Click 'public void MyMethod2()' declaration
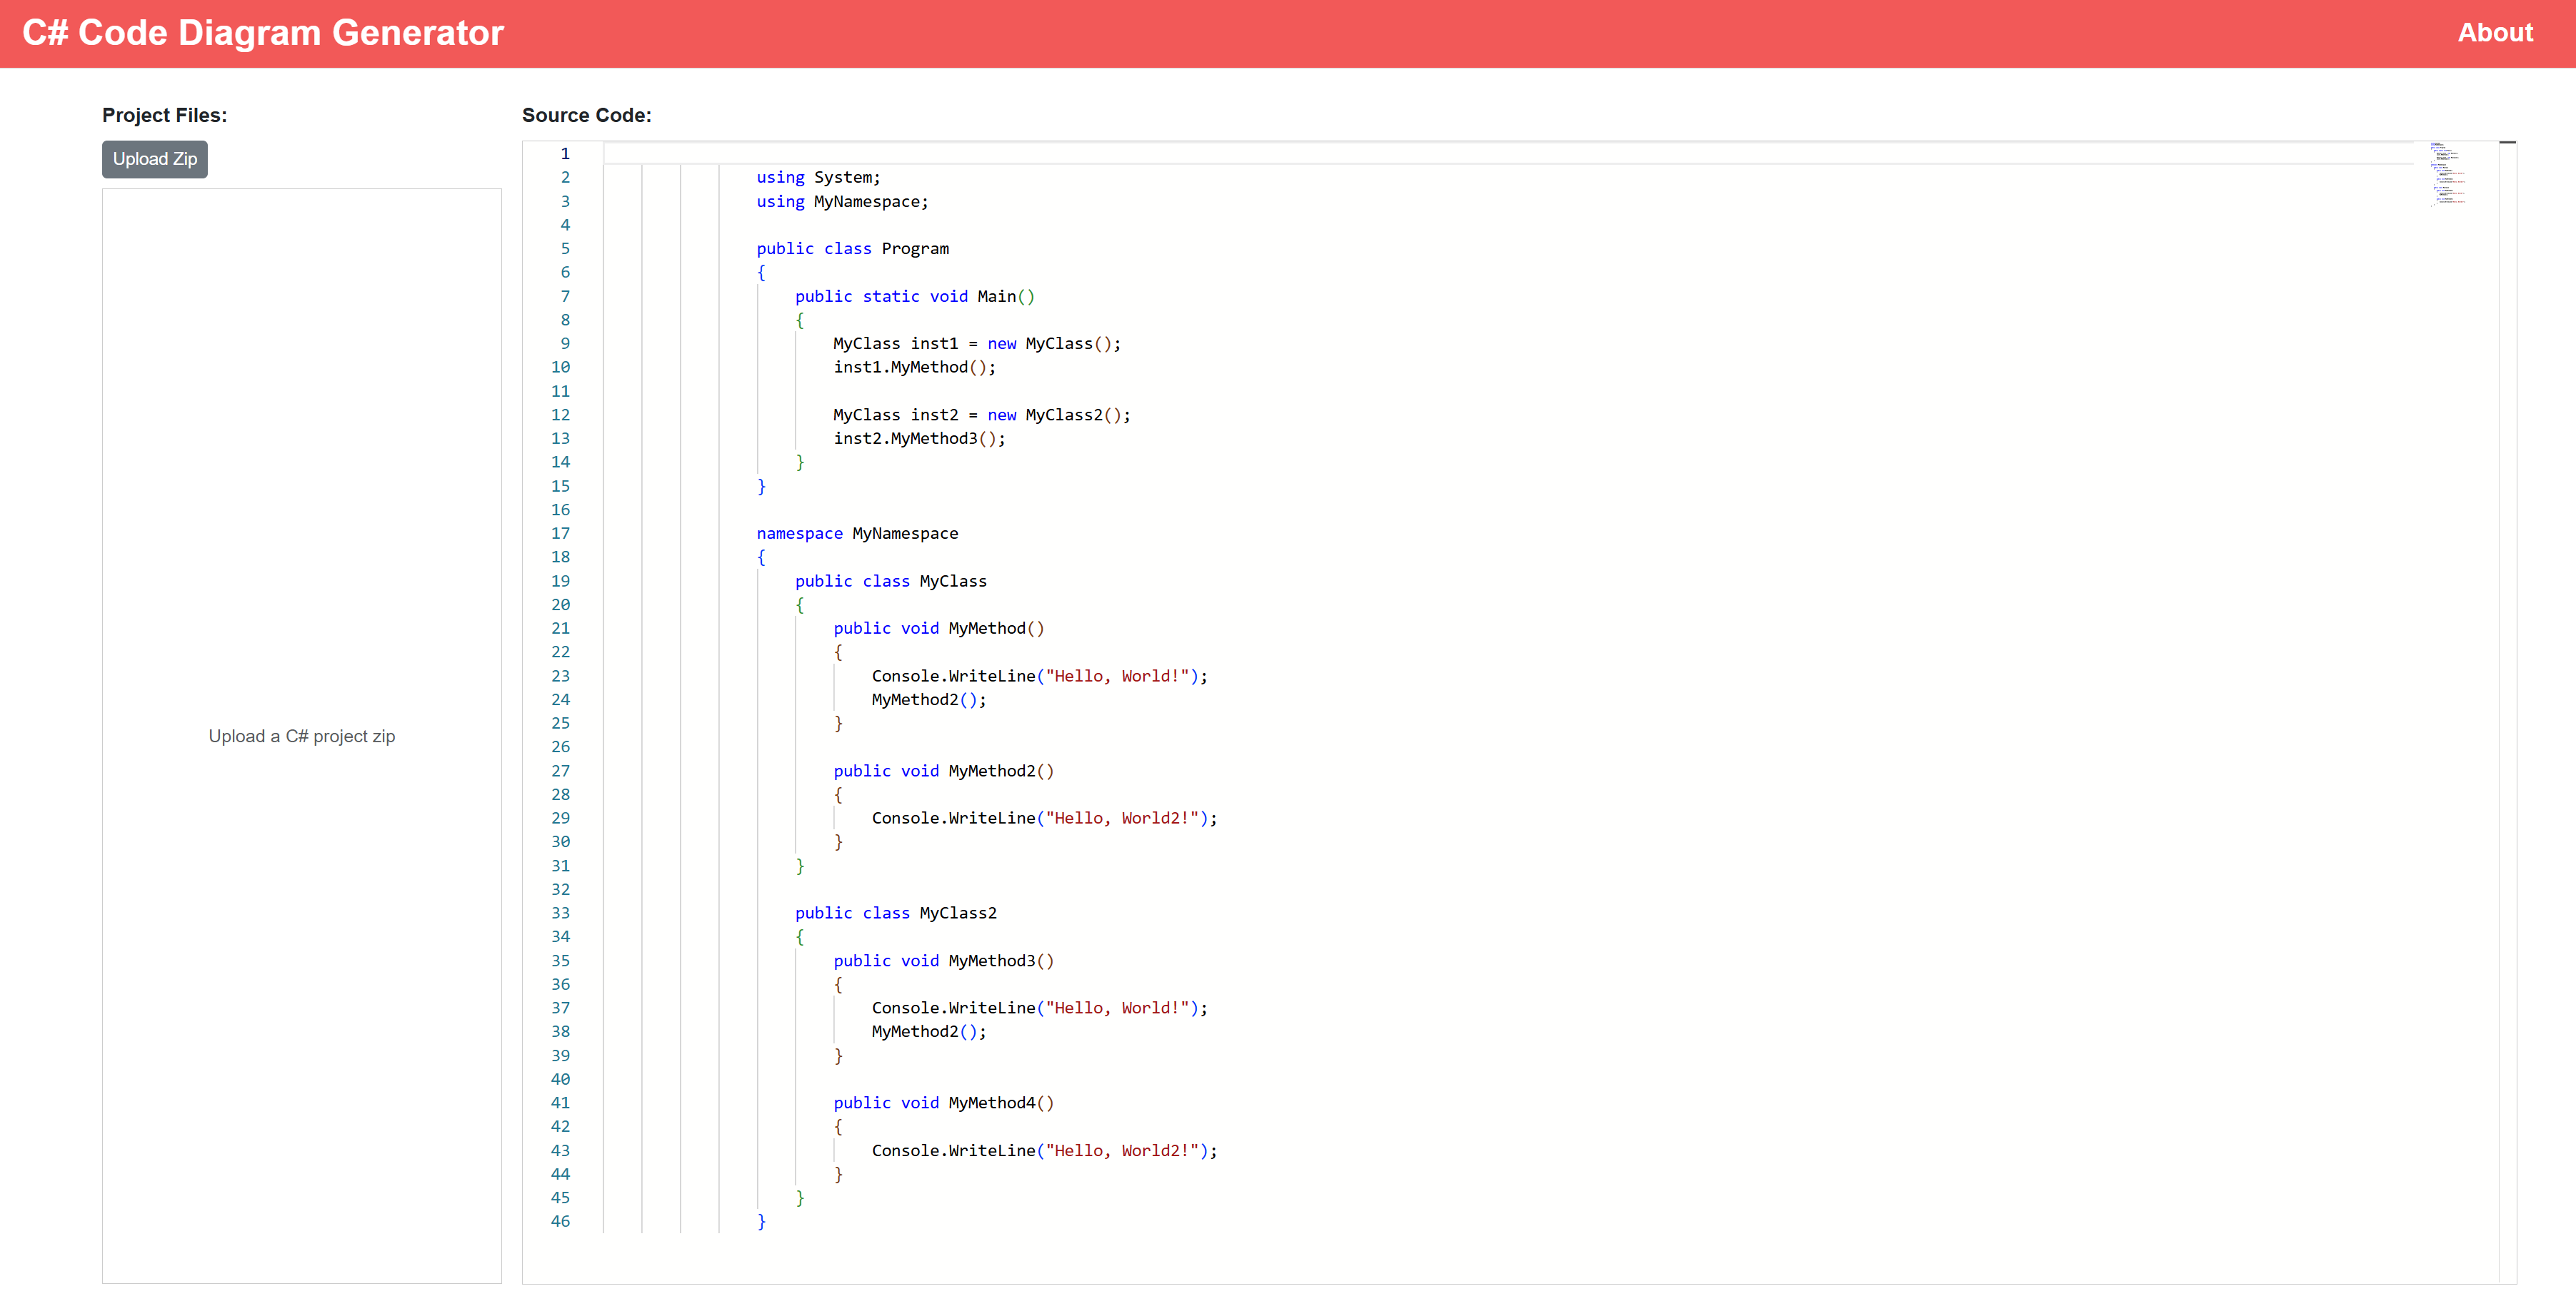Image resolution: width=2576 pixels, height=1316 pixels. 944,771
